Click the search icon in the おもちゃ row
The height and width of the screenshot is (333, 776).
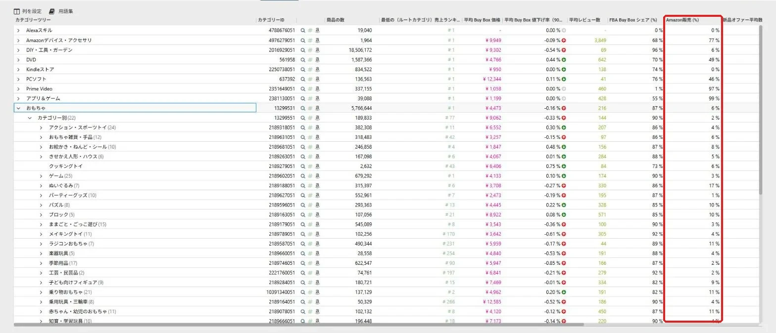pyautogui.click(x=303, y=108)
